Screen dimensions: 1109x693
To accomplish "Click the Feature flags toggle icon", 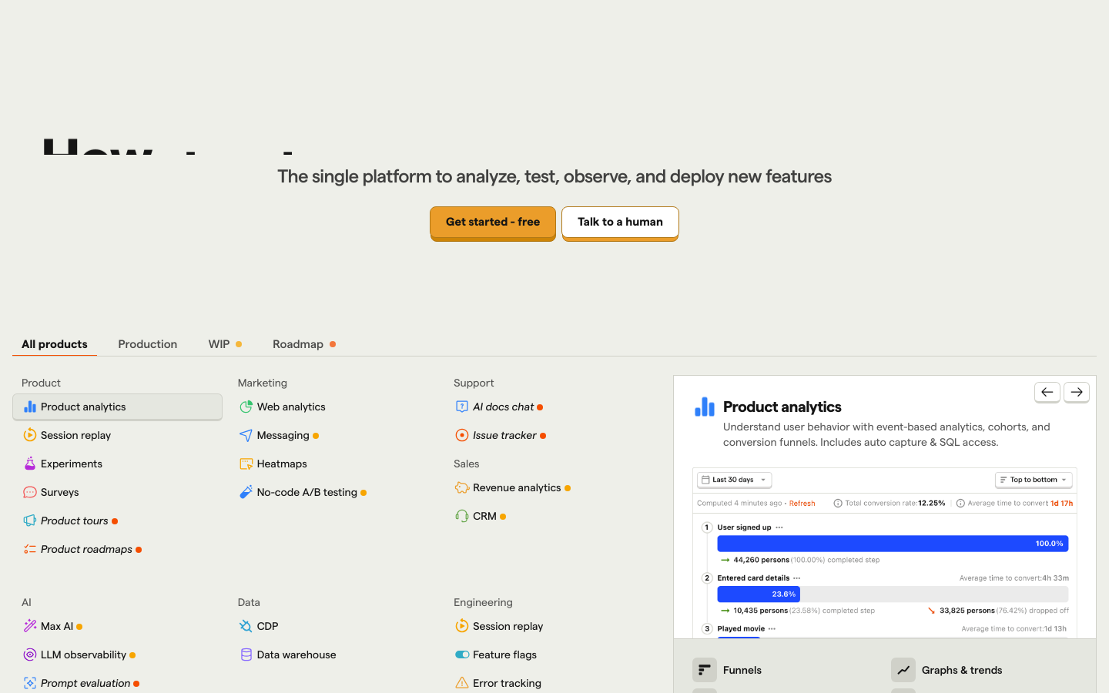I will [461, 654].
